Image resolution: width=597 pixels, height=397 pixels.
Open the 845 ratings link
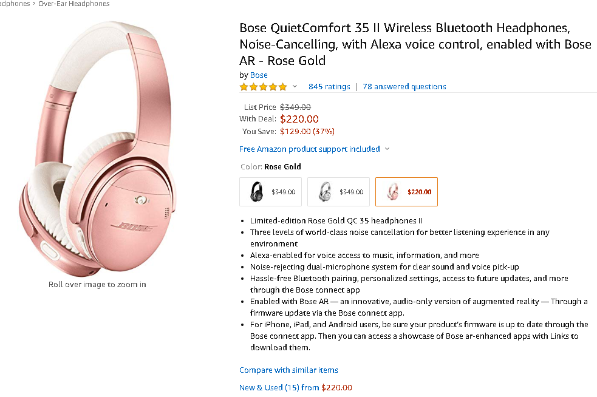point(329,87)
